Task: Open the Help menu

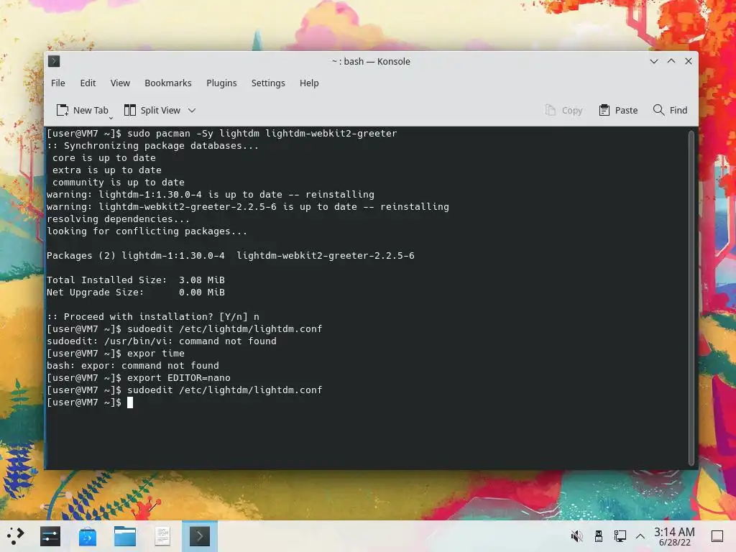Action: click(x=309, y=83)
